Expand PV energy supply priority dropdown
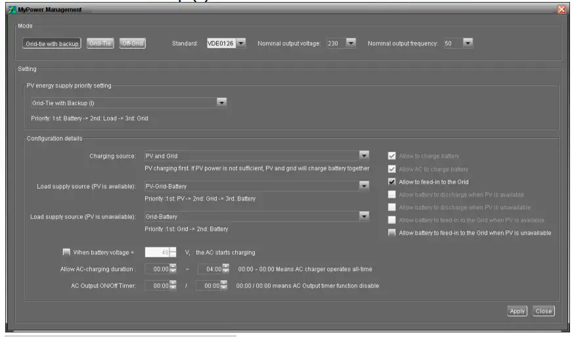This screenshot has width=572, height=337. 221,102
